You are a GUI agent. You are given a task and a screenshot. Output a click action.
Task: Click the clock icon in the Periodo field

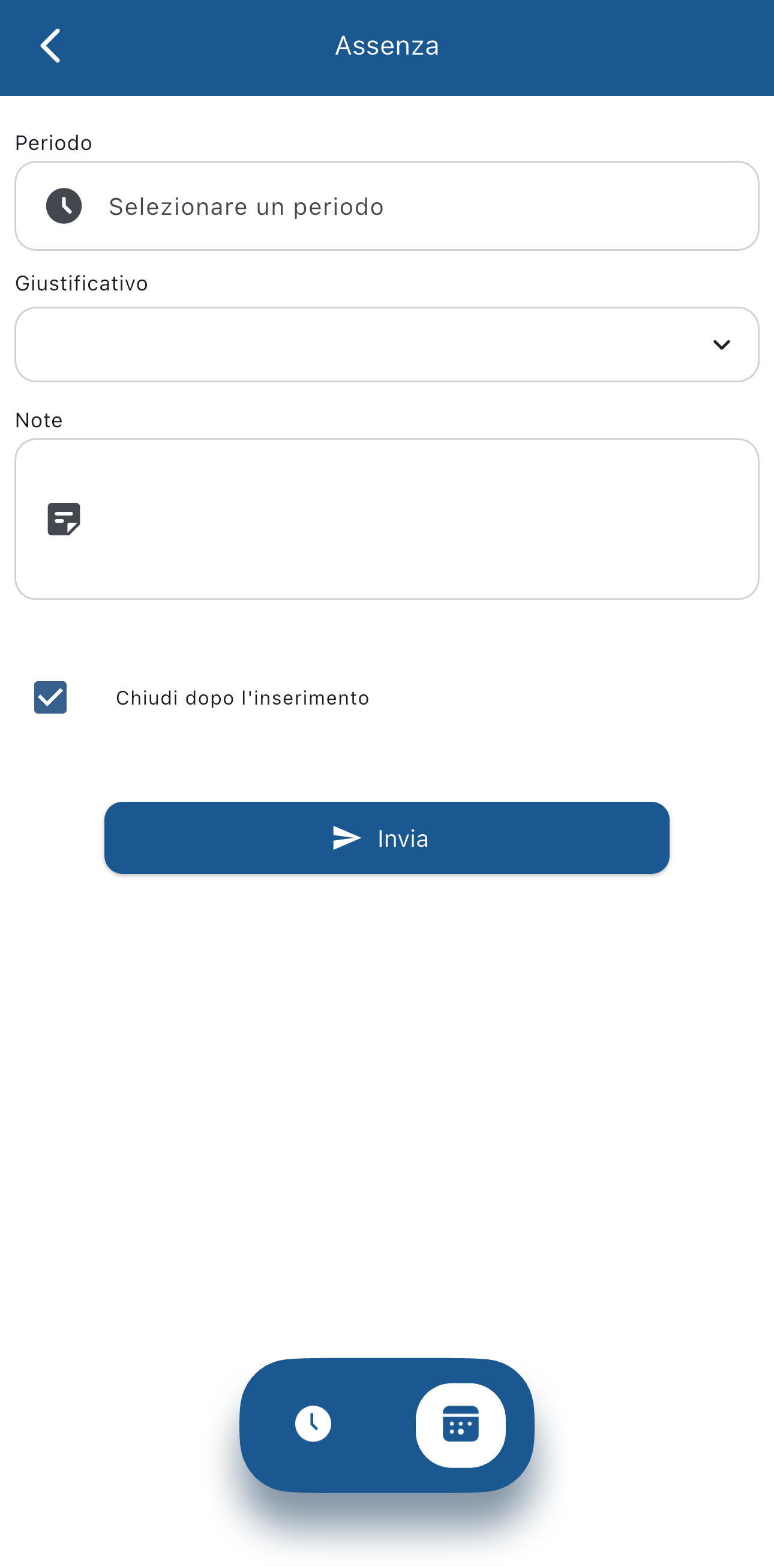64,206
